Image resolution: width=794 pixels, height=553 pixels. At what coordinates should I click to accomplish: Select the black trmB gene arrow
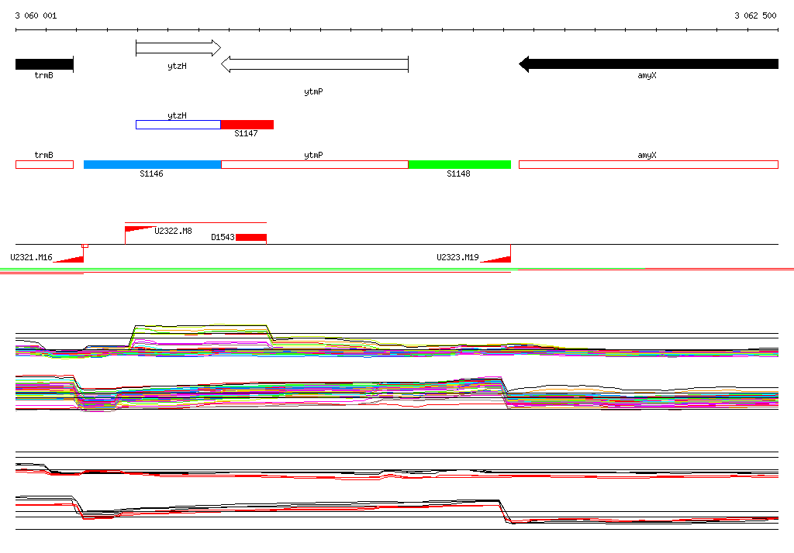[44, 64]
